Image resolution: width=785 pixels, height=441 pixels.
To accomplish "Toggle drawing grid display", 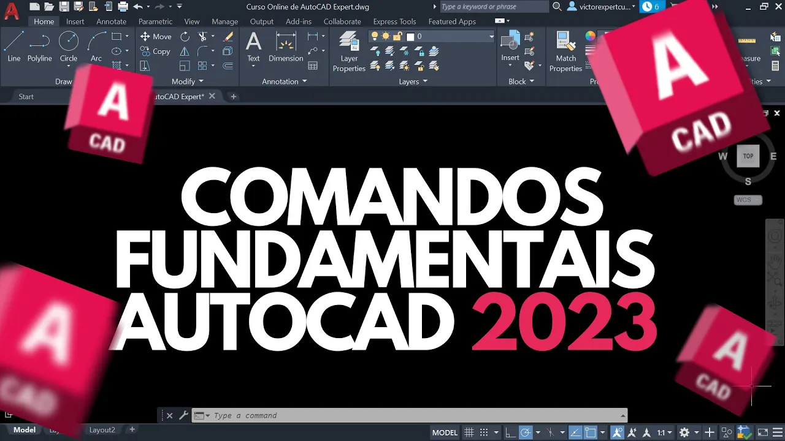I will pos(469,432).
